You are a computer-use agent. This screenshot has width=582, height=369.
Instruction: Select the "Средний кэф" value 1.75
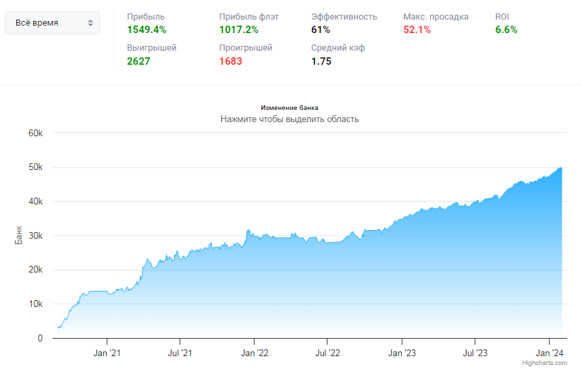[x=321, y=61]
